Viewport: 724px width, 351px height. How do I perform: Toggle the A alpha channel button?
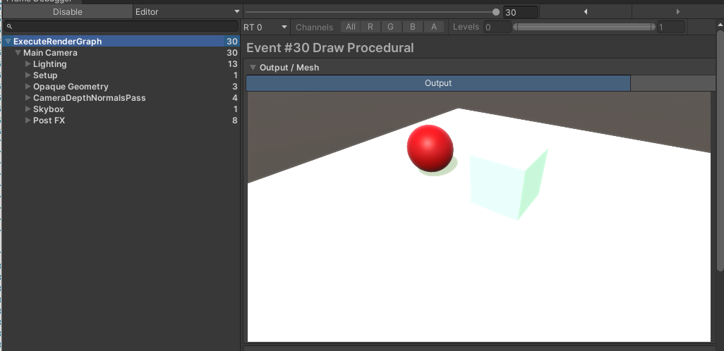coord(433,27)
